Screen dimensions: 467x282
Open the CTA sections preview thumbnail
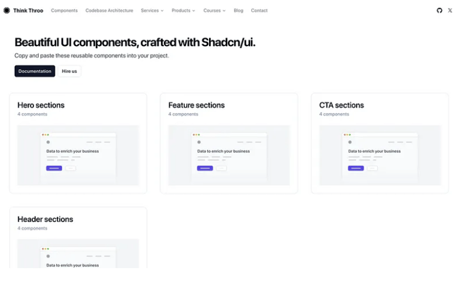[x=380, y=155]
